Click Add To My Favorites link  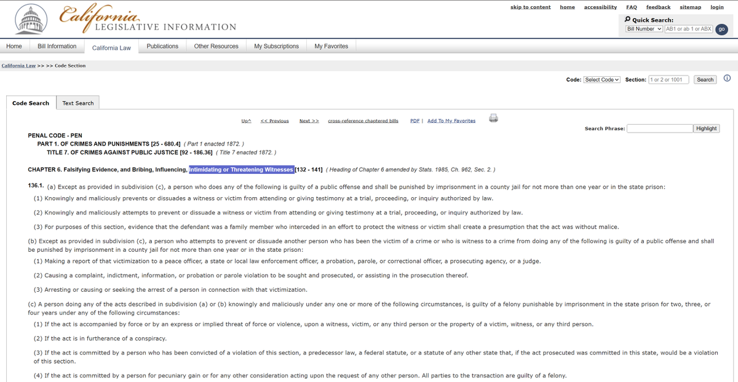point(451,121)
